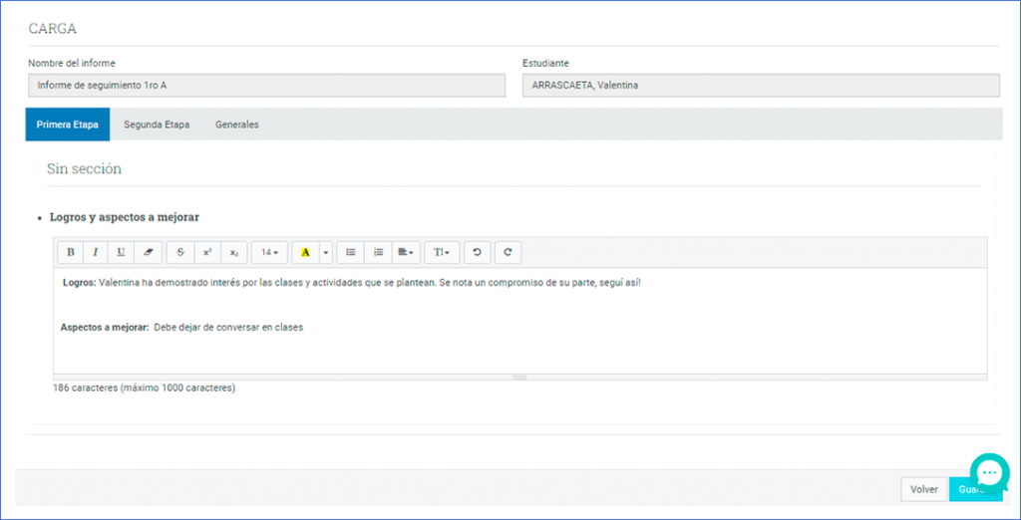
Task: Insert a bulleted list
Action: point(350,252)
